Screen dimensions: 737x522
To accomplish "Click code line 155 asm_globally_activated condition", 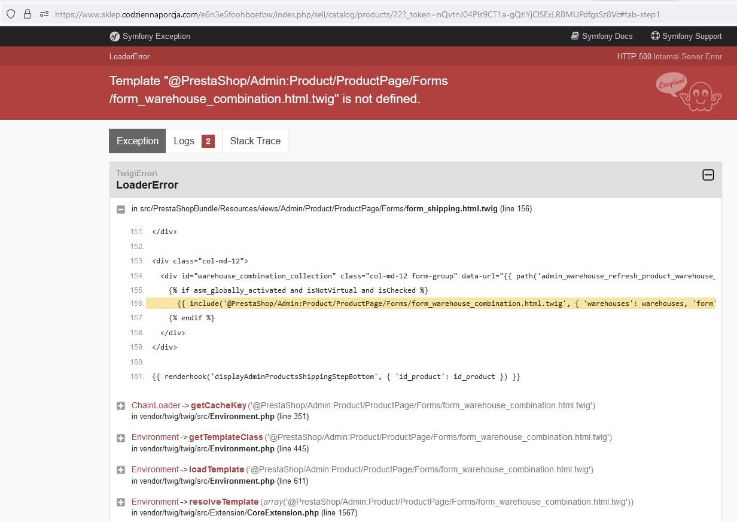I will pos(299,290).
